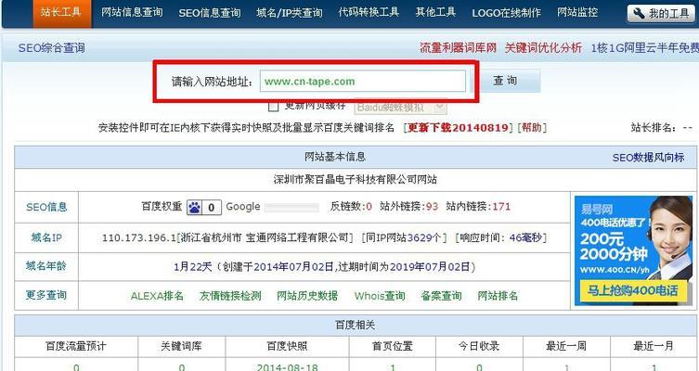The width and height of the screenshot is (699, 371).
Task: Open 关键词优化分析 link
Action: click(x=543, y=47)
